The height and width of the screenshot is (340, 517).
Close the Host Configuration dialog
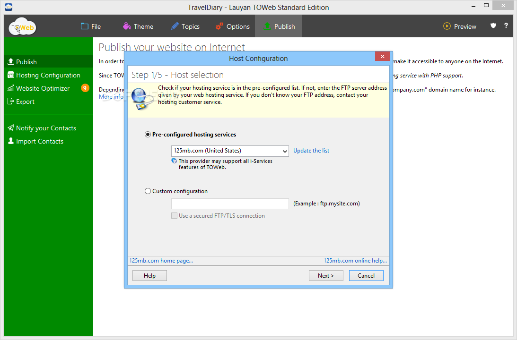tap(383, 56)
